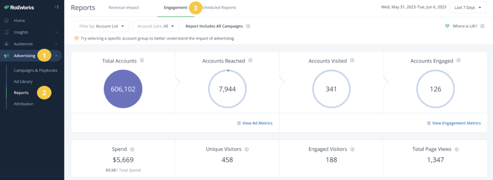493x180 pixels.
Task: Click info icon next to Accounts Engaged
Action: click(459, 60)
